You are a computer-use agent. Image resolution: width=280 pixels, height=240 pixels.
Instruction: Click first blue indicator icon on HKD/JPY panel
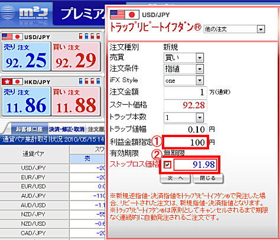coord(80,81)
